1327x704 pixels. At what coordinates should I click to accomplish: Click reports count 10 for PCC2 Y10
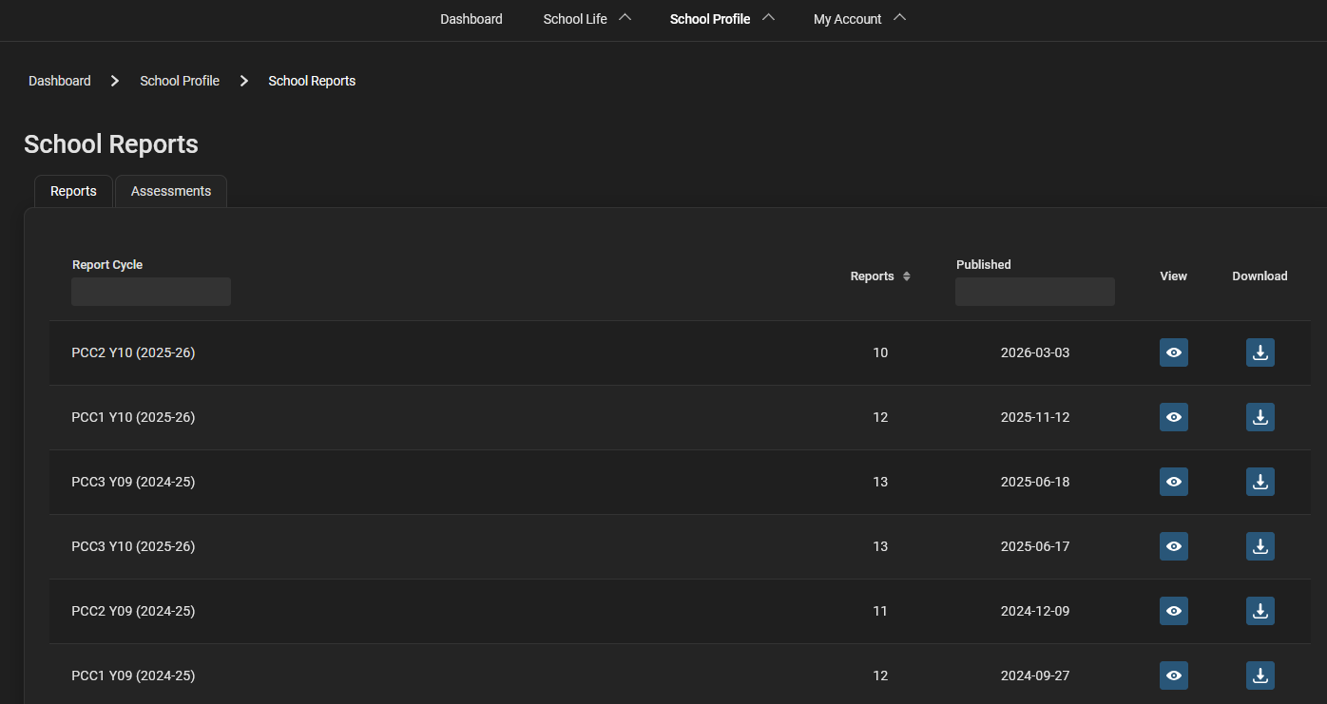(880, 352)
